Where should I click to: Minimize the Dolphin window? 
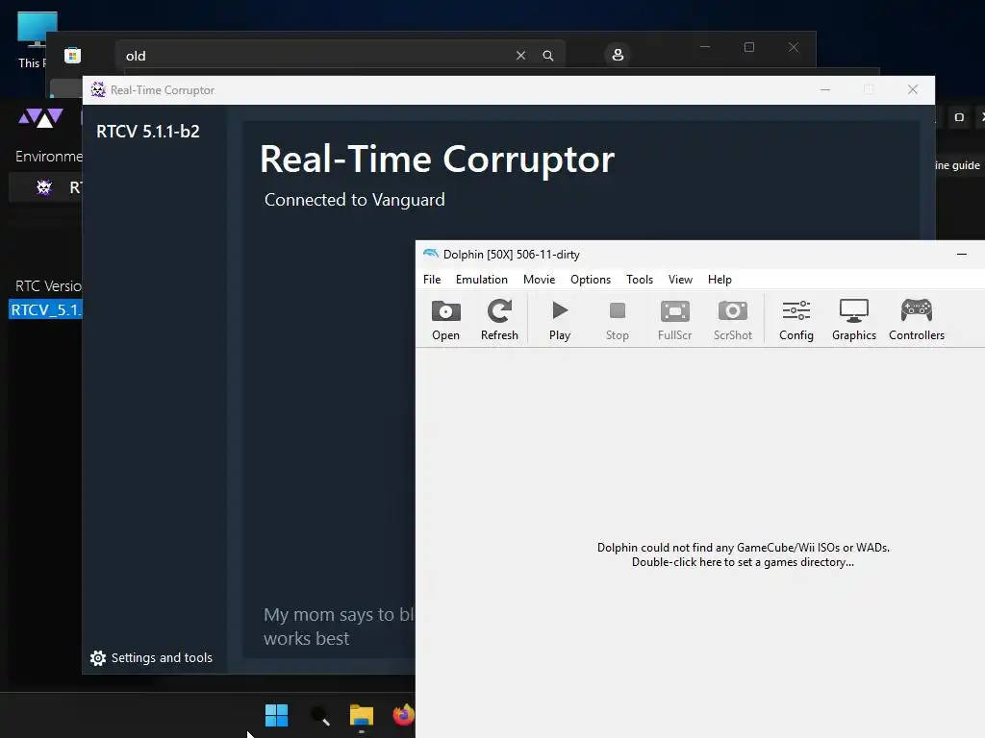click(x=962, y=254)
